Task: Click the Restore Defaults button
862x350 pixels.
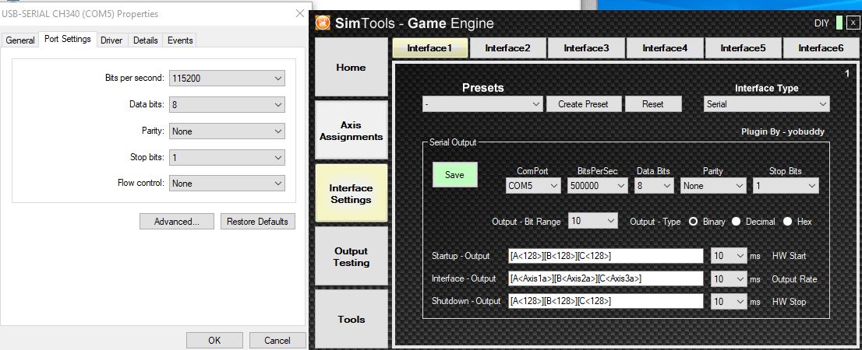Action: pyautogui.click(x=257, y=222)
